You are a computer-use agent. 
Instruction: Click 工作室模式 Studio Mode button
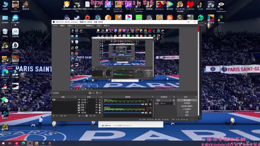pos(187,109)
